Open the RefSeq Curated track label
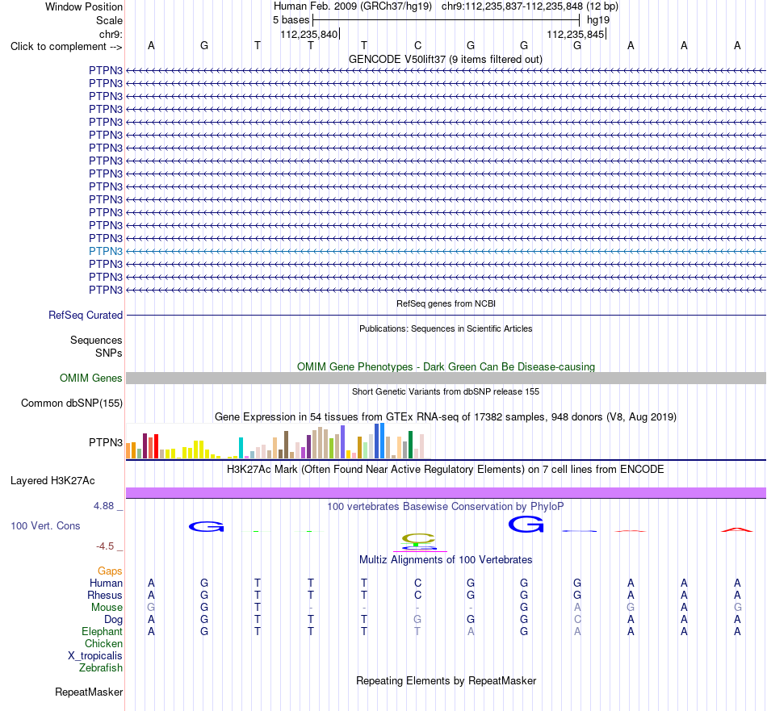767x711 pixels. 86,316
